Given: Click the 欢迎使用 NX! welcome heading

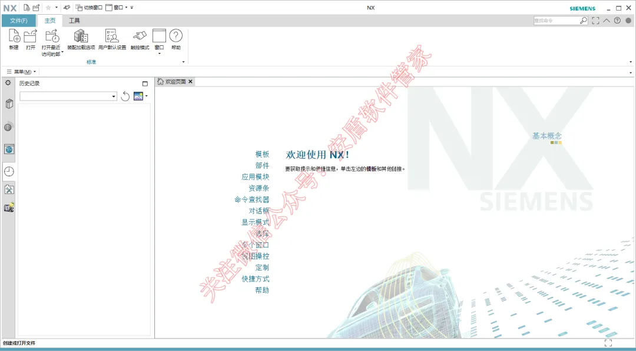Looking at the screenshot, I should click(317, 155).
